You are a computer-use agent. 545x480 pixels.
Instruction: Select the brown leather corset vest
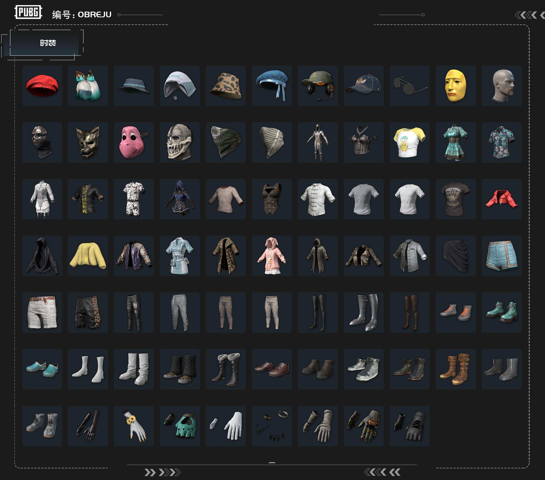click(x=272, y=199)
